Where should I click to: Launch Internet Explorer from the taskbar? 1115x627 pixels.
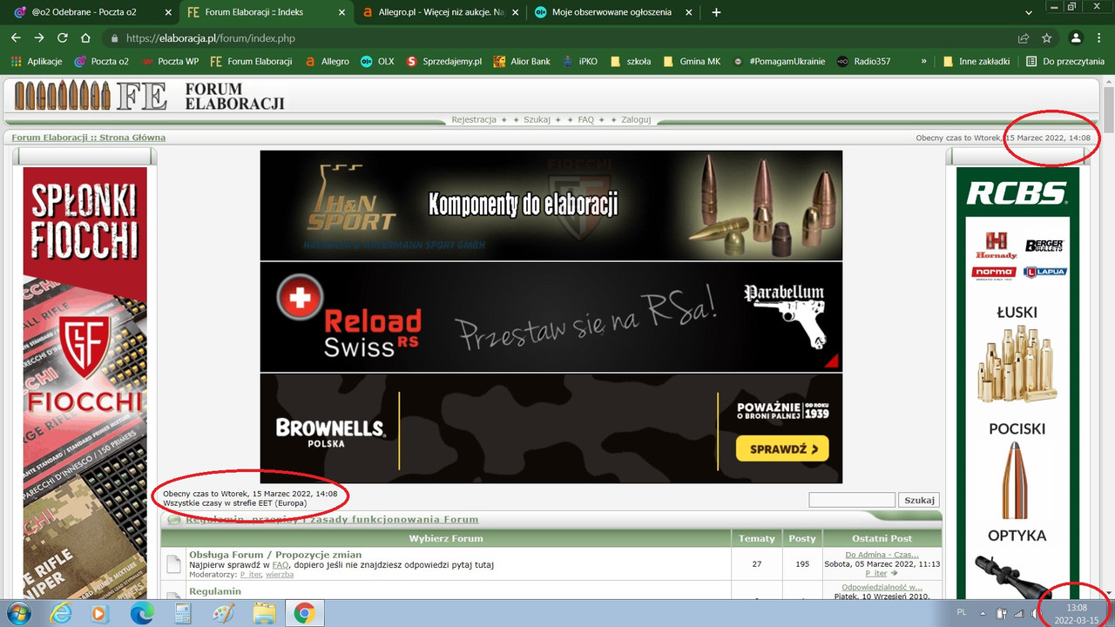[60, 613]
